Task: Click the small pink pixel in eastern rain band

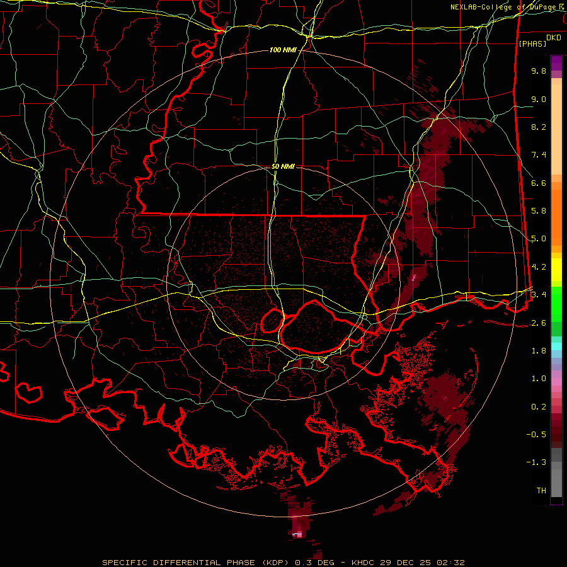Action: [x=414, y=277]
